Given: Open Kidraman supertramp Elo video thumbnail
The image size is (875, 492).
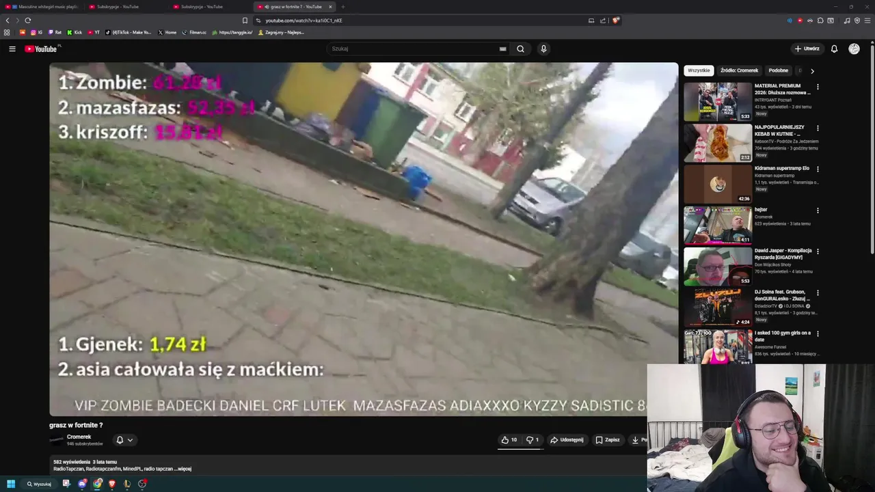Looking at the screenshot, I should pyautogui.click(x=718, y=184).
